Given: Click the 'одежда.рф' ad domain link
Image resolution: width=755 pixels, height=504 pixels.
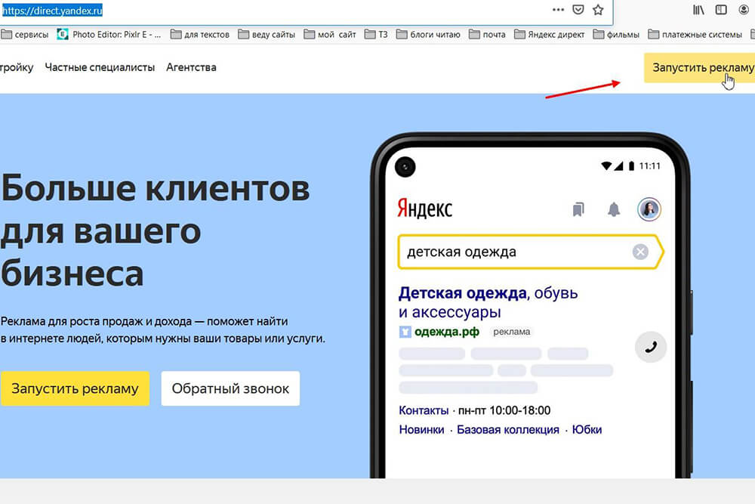Looking at the screenshot, I should (447, 332).
